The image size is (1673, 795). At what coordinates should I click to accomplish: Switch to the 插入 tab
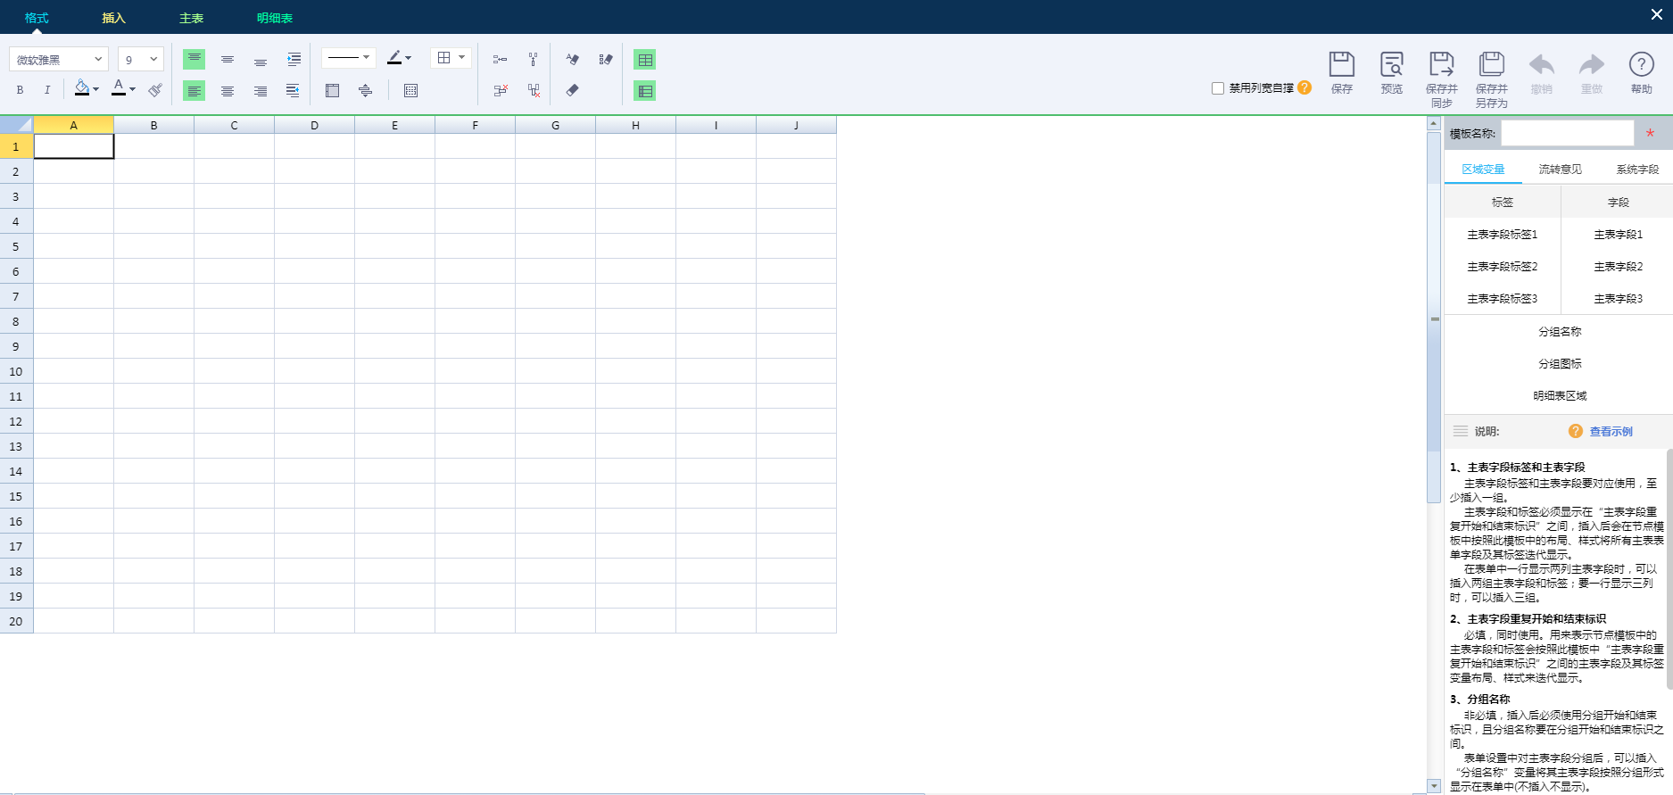(x=113, y=18)
